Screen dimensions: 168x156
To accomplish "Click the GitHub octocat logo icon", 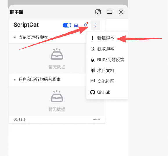I will pyautogui.click(x=92, y=92).
